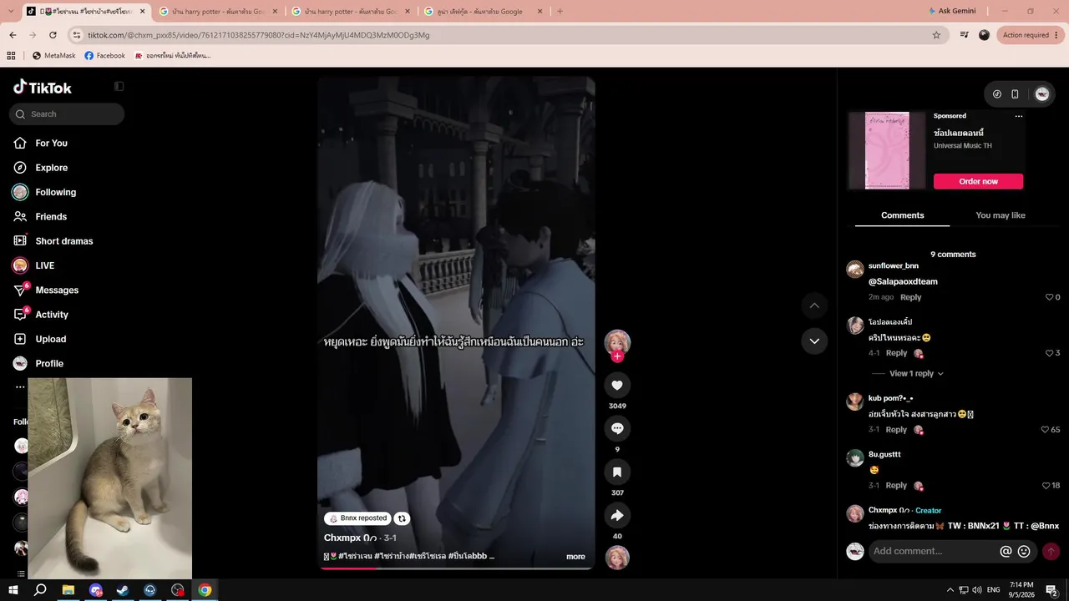Seek using the video progress bar
Screen dimensions: 1069x601
click(x=456, y=568)
